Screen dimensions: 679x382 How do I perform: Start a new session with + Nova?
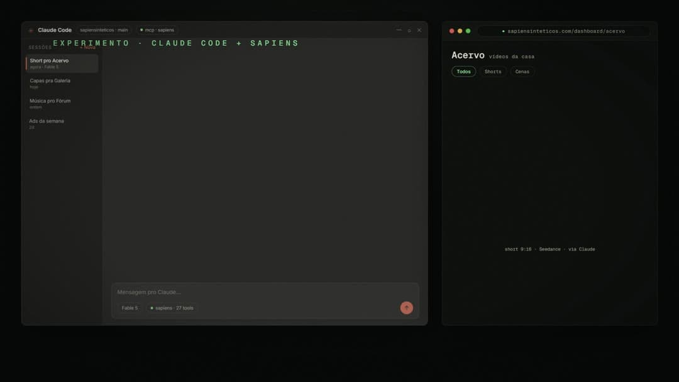coord(88,48)
